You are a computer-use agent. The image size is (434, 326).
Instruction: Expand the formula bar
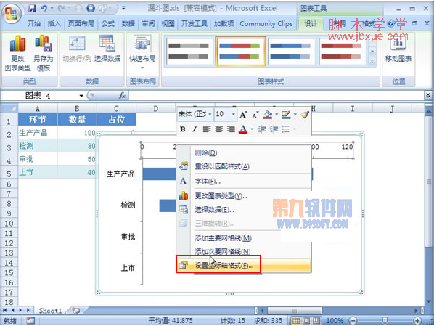click(x=428, y=96)
